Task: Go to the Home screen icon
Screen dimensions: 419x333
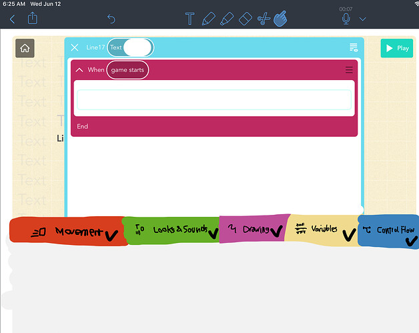Action: click(25, 48)
